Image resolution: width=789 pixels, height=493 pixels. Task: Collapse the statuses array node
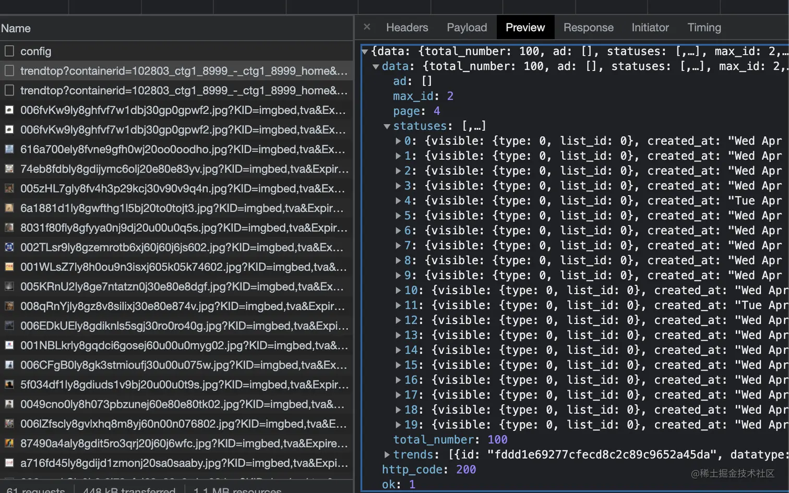(x=387, y=126)
